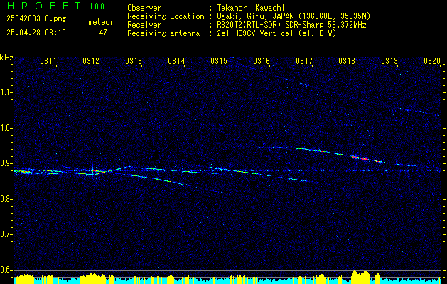Click the HROFFT title text
This screenshot has width=447, height=284.
(44, 6)
